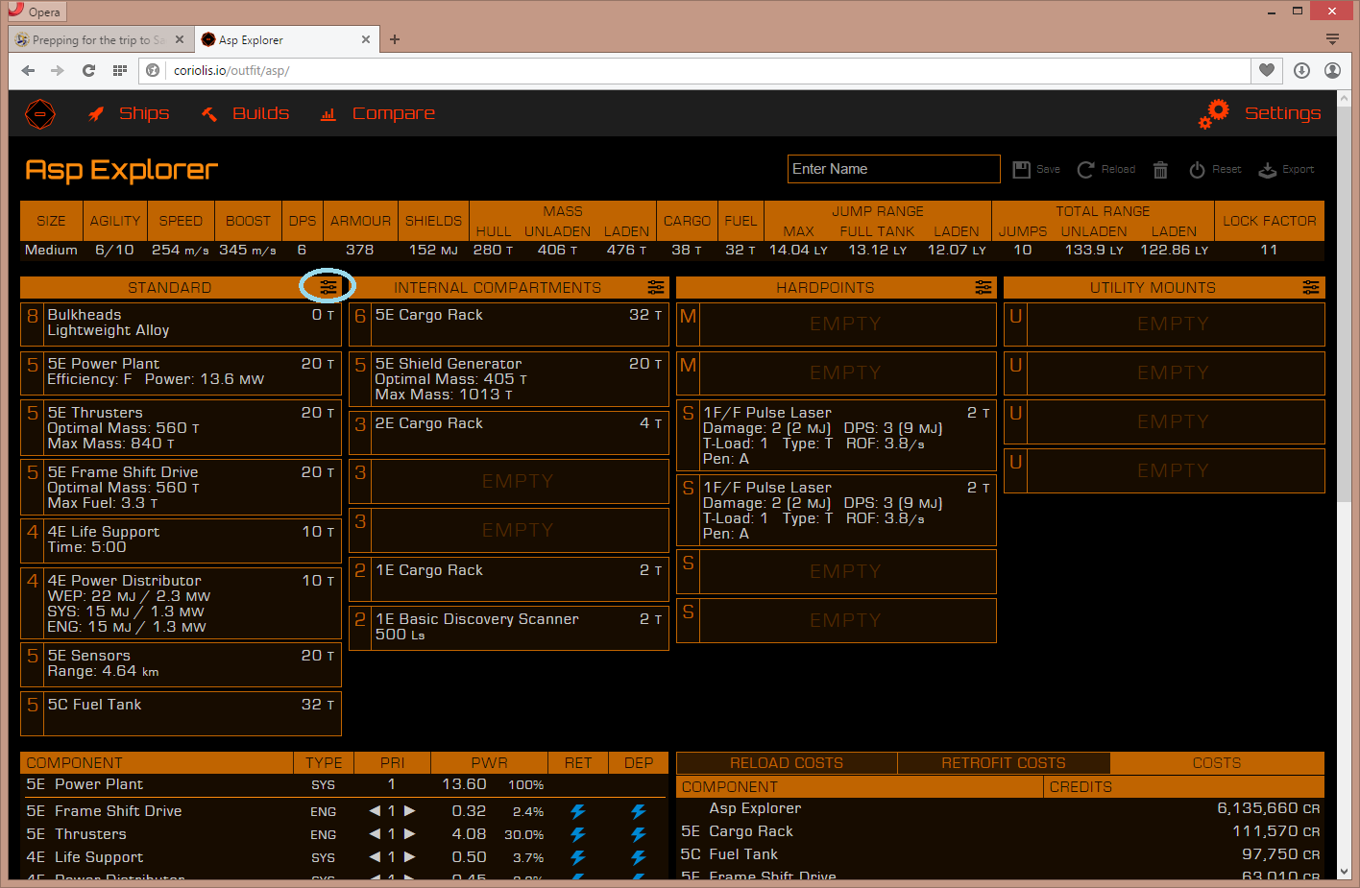Open the 5E Power Plant slot

182,373
